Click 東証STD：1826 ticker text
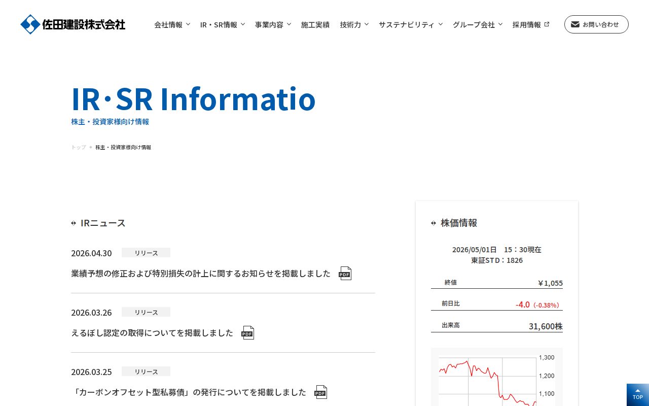 (x=497, y=260)
